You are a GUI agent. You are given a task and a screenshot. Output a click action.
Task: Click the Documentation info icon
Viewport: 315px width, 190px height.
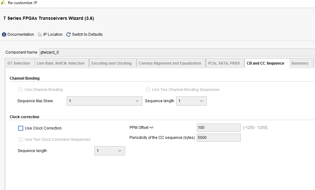[4, 34]
